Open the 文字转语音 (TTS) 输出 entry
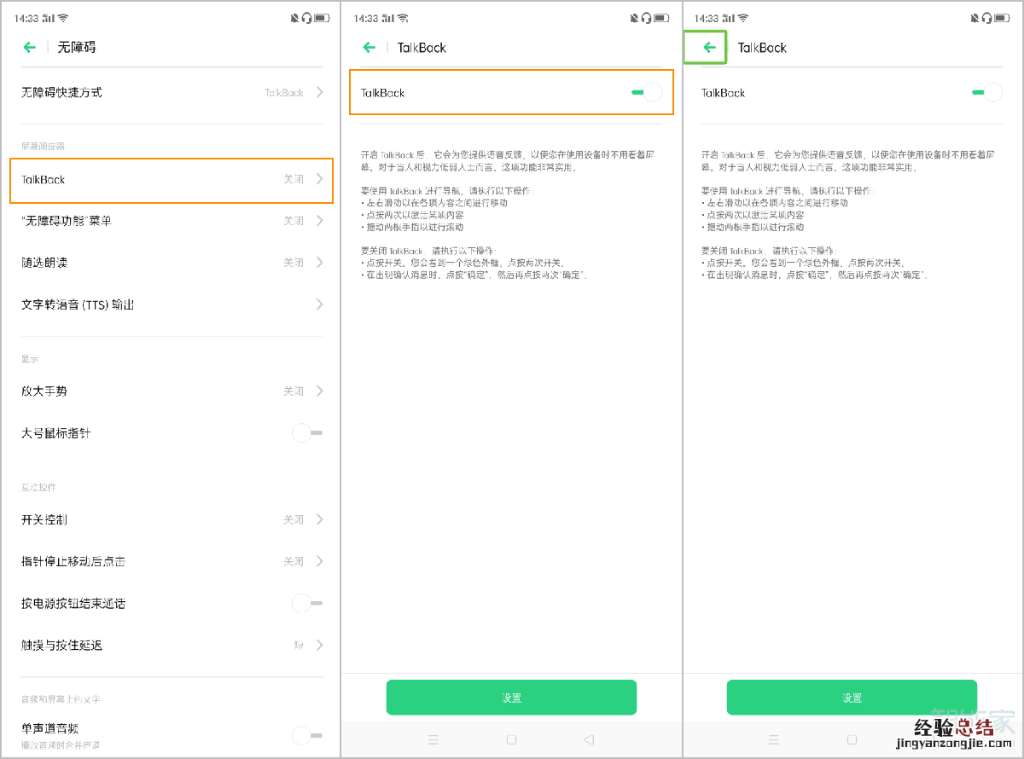The width and height of the screenshot is (1024, 759). (172, 304)
